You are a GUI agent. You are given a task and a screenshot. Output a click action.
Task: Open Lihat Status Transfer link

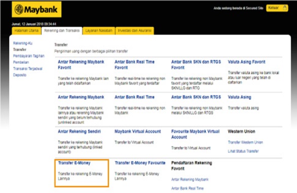click(x=243, y=151)
